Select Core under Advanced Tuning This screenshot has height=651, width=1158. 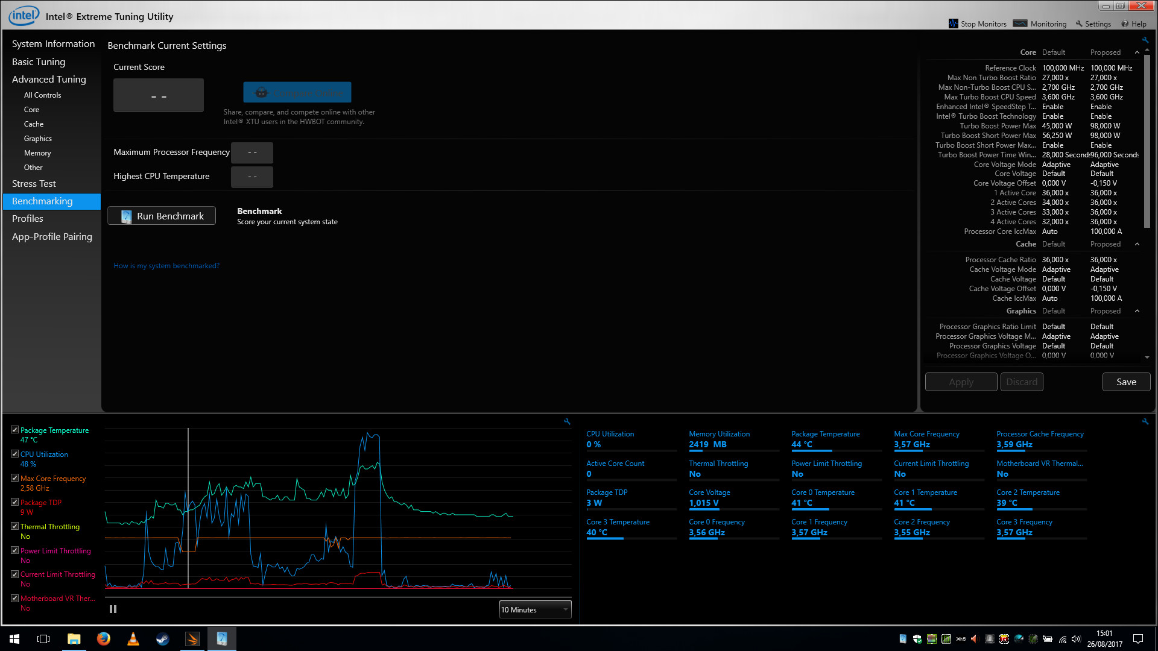pyautogui.click(x=31, y=110)
